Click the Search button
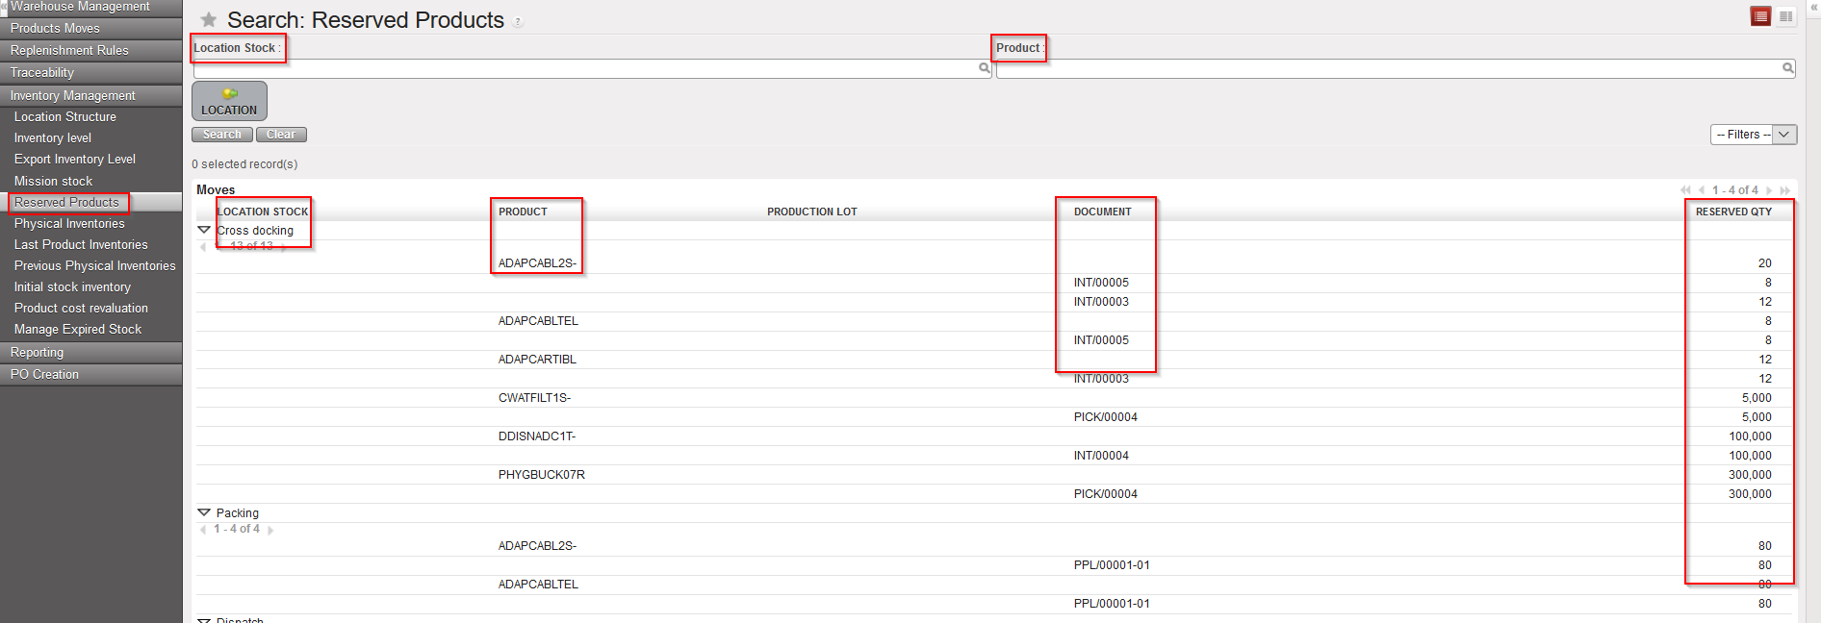1821x623 pixels. tap(222, 135)
